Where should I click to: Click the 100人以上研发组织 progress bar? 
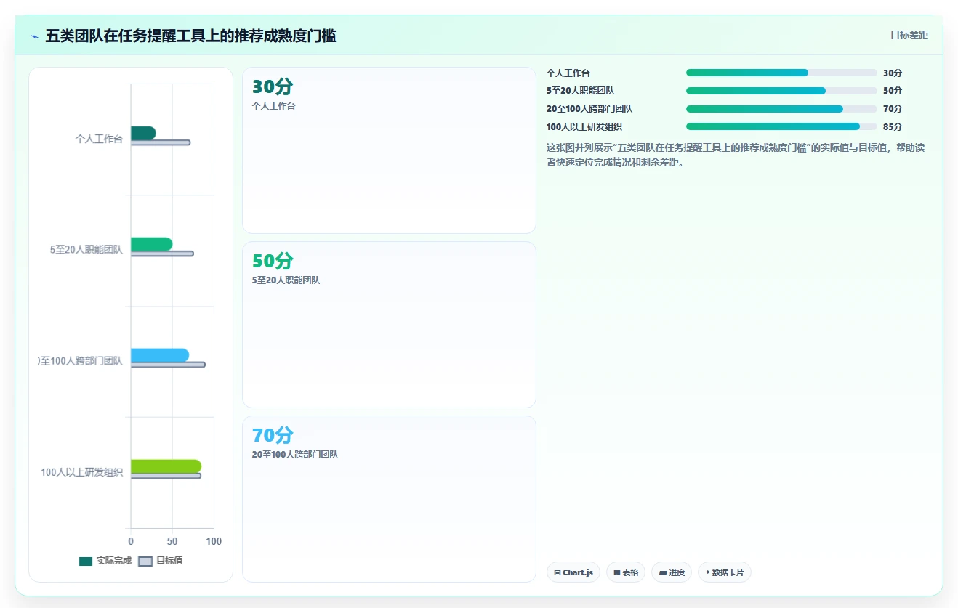click(x=781, y=126)
